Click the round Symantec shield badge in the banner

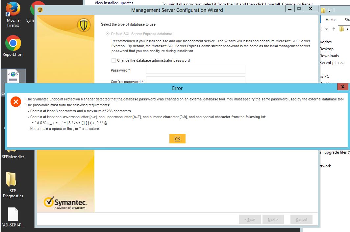(83, 25)
